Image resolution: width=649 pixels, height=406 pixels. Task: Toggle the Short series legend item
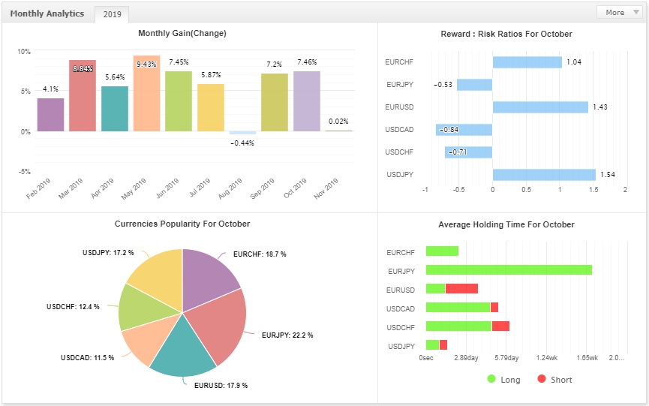click(554, 380)
